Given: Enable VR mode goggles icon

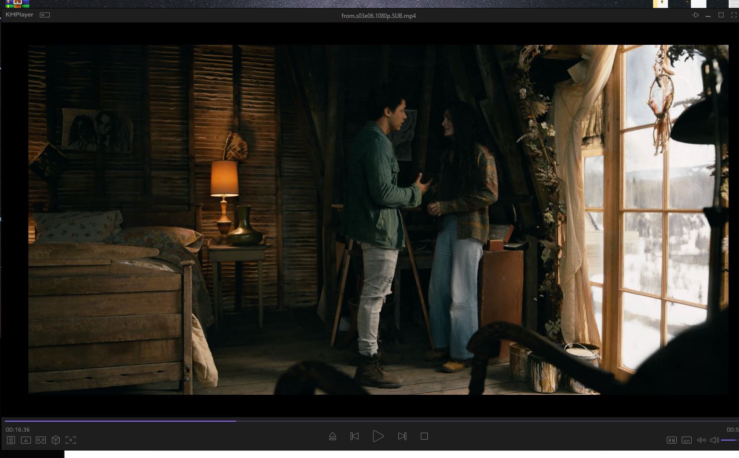Looking at the screenshot, I should click(x=41, y=440).
